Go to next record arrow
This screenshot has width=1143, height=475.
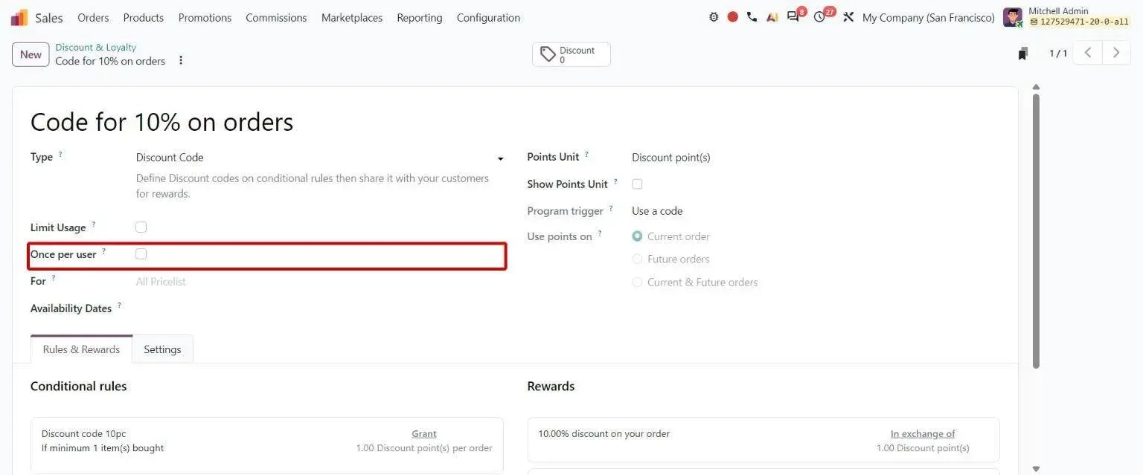(1116, 53)
